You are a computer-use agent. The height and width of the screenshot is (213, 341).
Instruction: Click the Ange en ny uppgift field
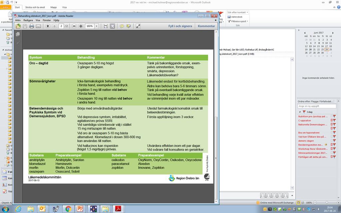click(x=317, y=106)
